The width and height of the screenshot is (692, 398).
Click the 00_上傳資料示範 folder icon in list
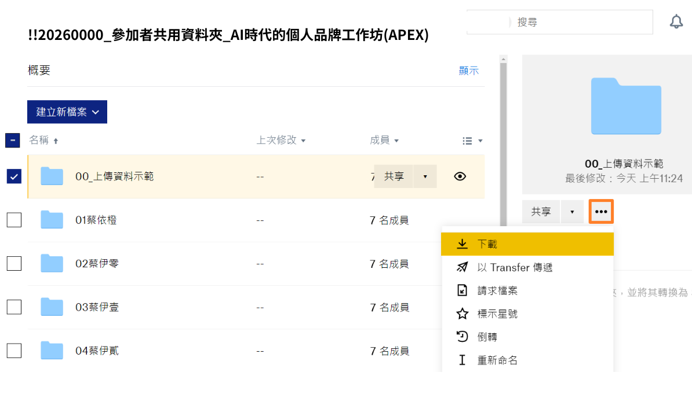pyautogui.click(x=52, y=176)
